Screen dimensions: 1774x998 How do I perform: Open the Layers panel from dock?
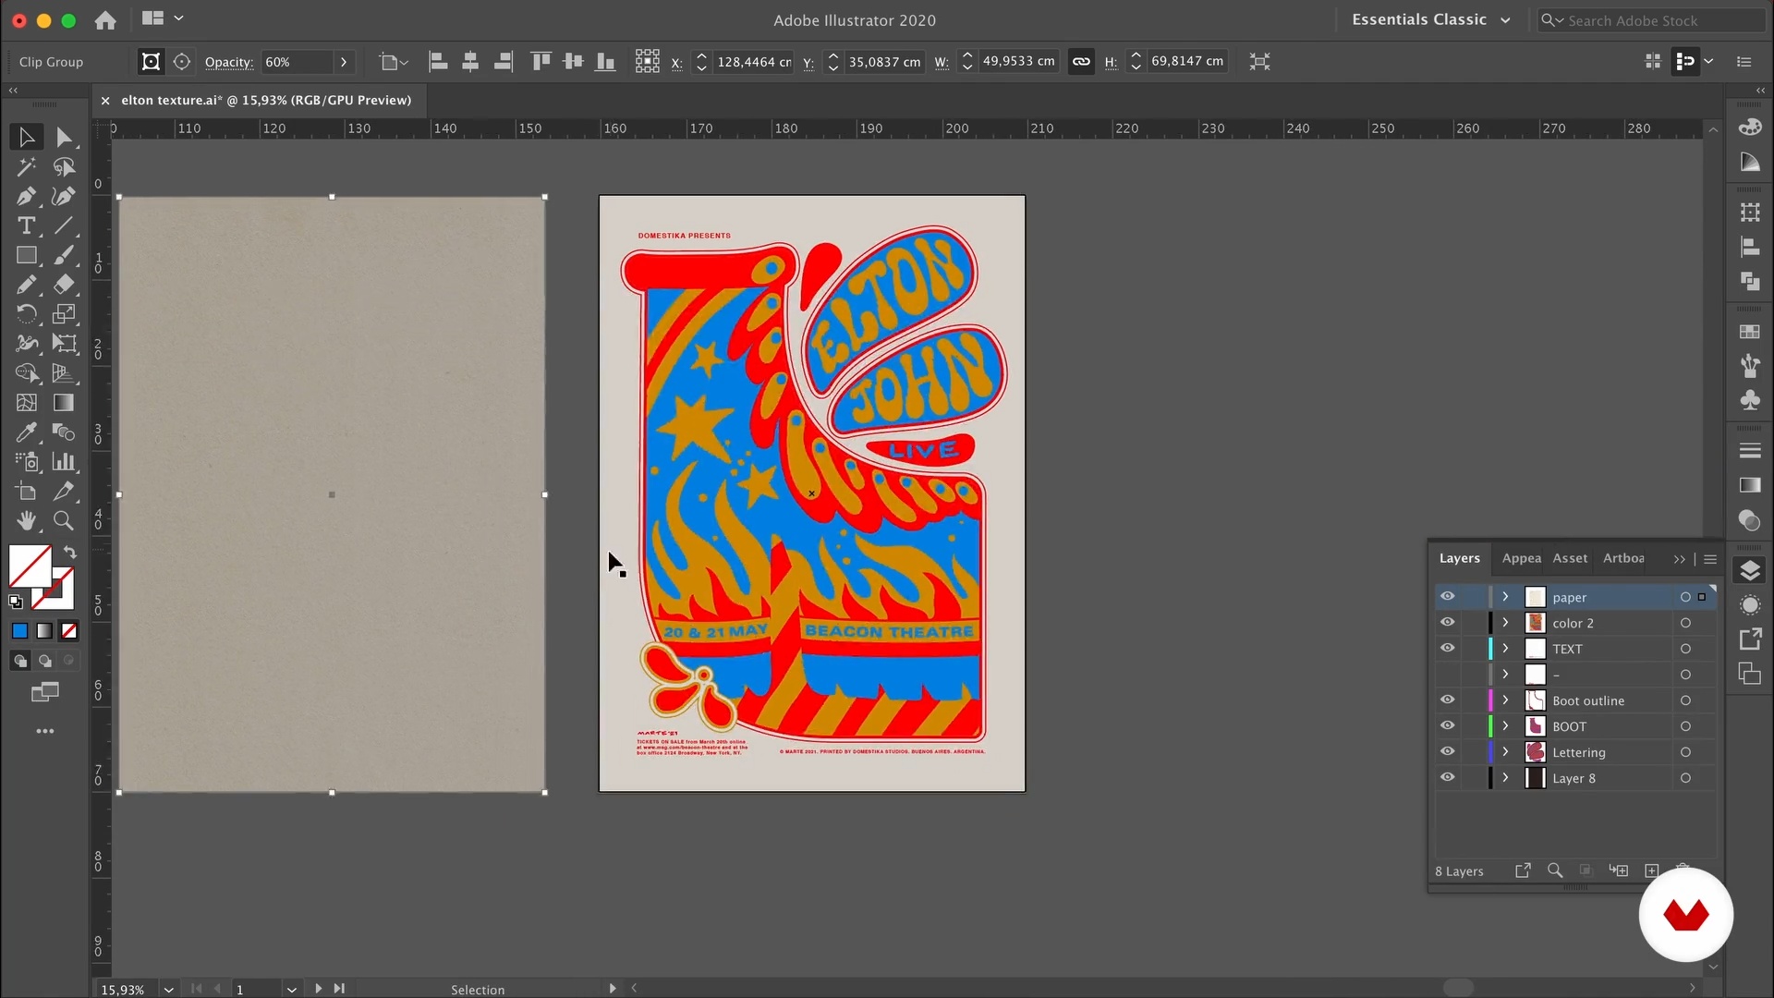click(x=1750, y=571)
